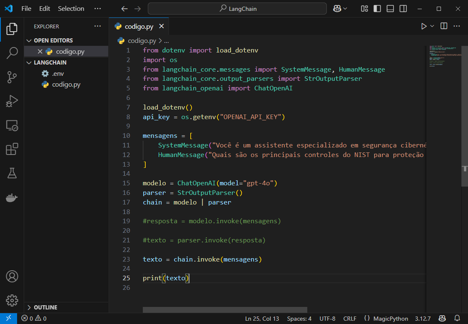Click the horizontal editor scrollbar
The width and height of the screenshot is (468, 324).
225,310
